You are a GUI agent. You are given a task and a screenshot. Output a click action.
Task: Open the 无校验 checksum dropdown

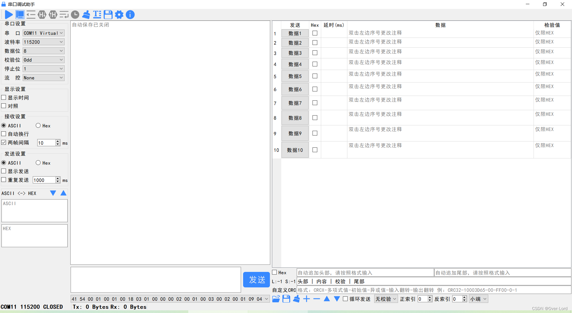[x=386, y=299]
